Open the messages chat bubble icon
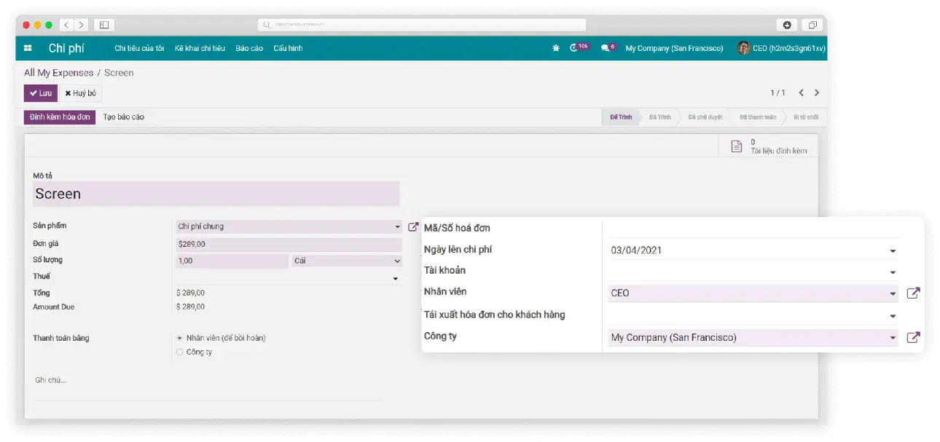The image size is (940, 442). click(605, 48)
